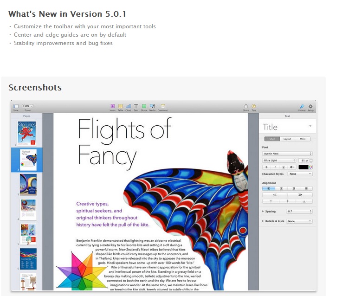The width and height of the screenshot is (342, 296).
Task: Open the Share icon in toolbar
Action: [x=246, y=107]
